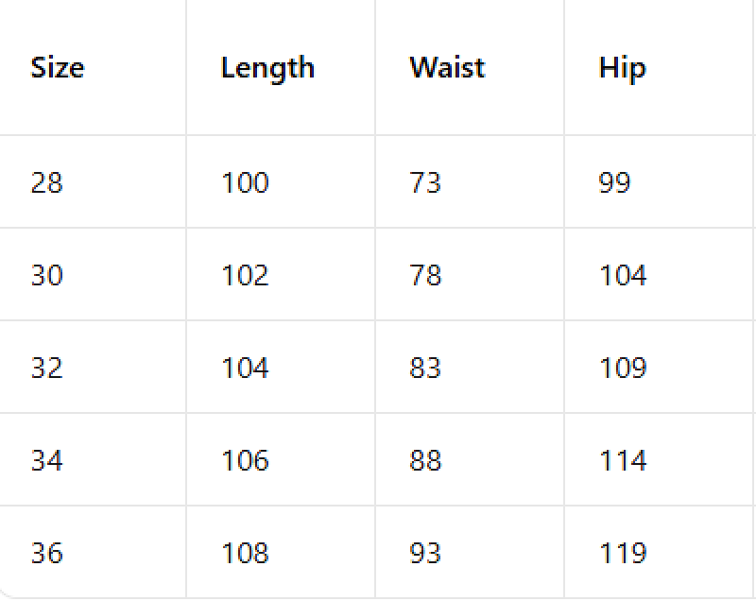Click the length value 102
Image resolution: width=756 pixels, height=601 pixels.
point(245,275)
